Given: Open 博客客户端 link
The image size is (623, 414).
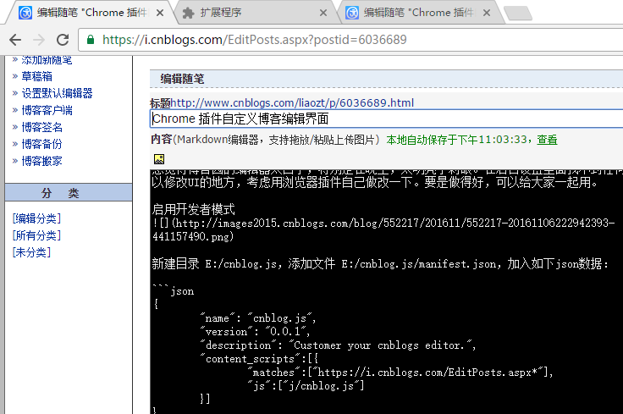Looking at the screenshot, I should [47, 110].
